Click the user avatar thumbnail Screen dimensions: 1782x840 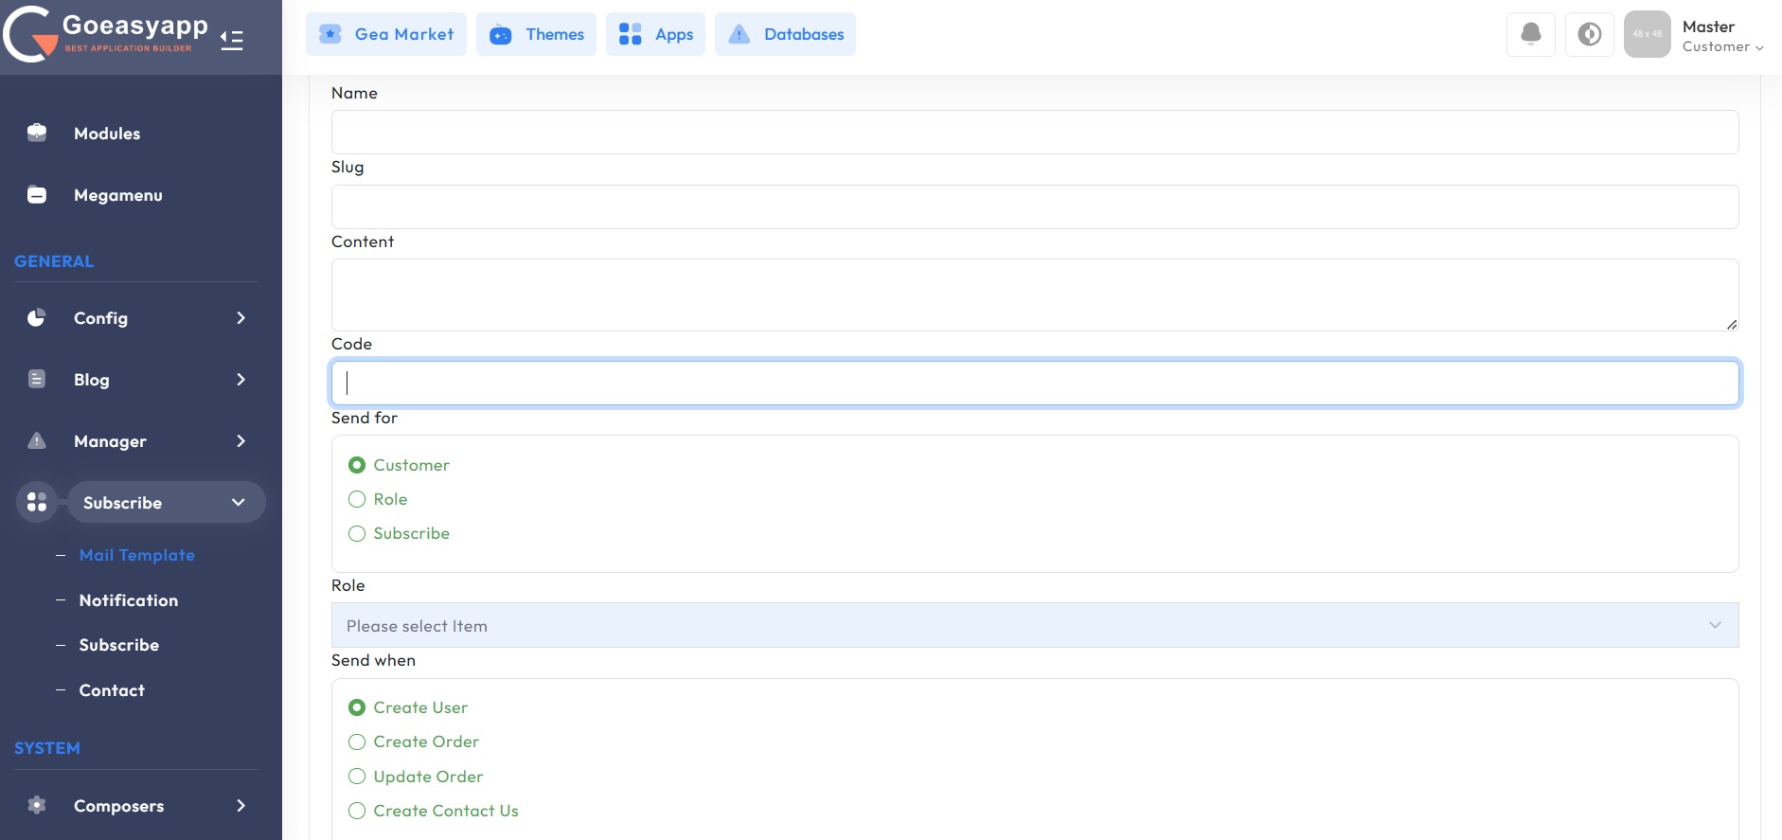1647,35
